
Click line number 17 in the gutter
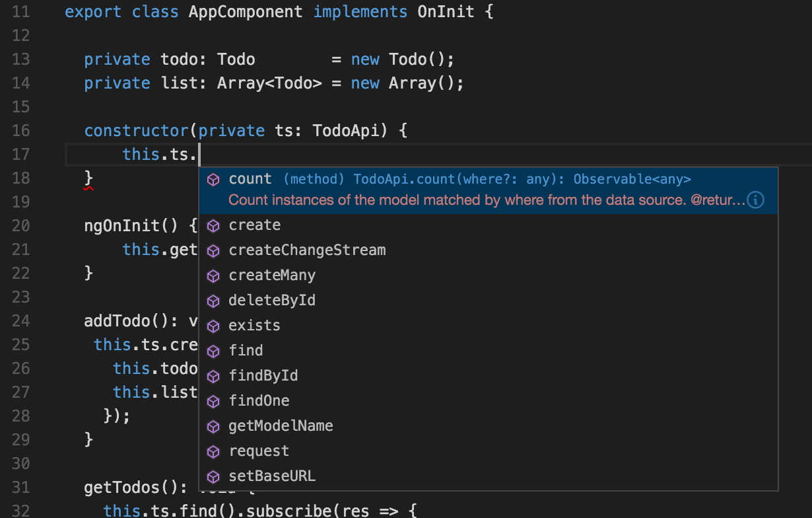click(20, 154)
